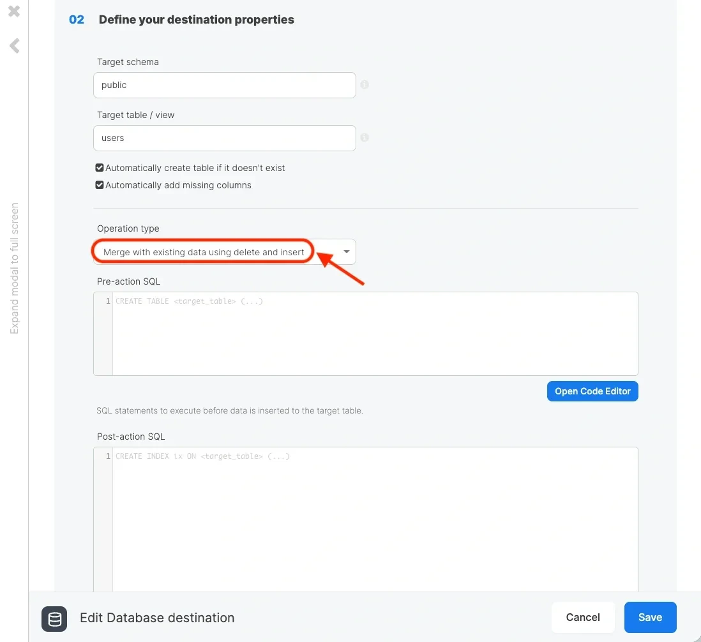Click Expand modal to full screen
The height and width of the screenshot is (642, 701).
click(x=14, y=268)
